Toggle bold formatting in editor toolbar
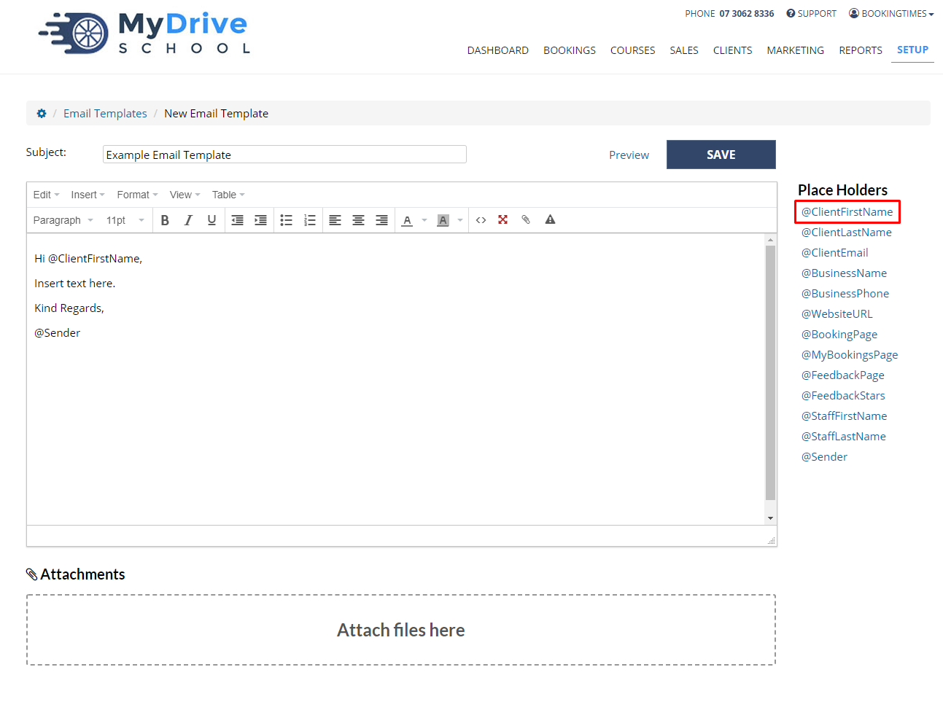Screen dimensions: 943x702 click(x=165, y=220)
